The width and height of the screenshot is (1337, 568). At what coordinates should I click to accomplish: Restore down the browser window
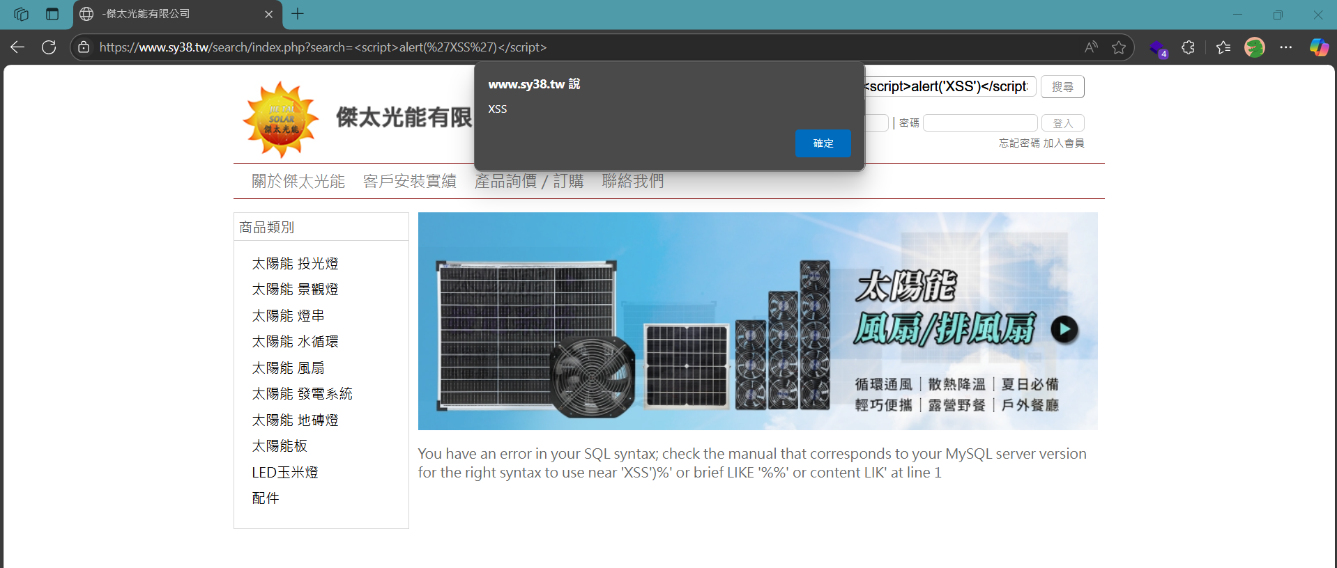pyautogui.click(x=1278, y=14)
